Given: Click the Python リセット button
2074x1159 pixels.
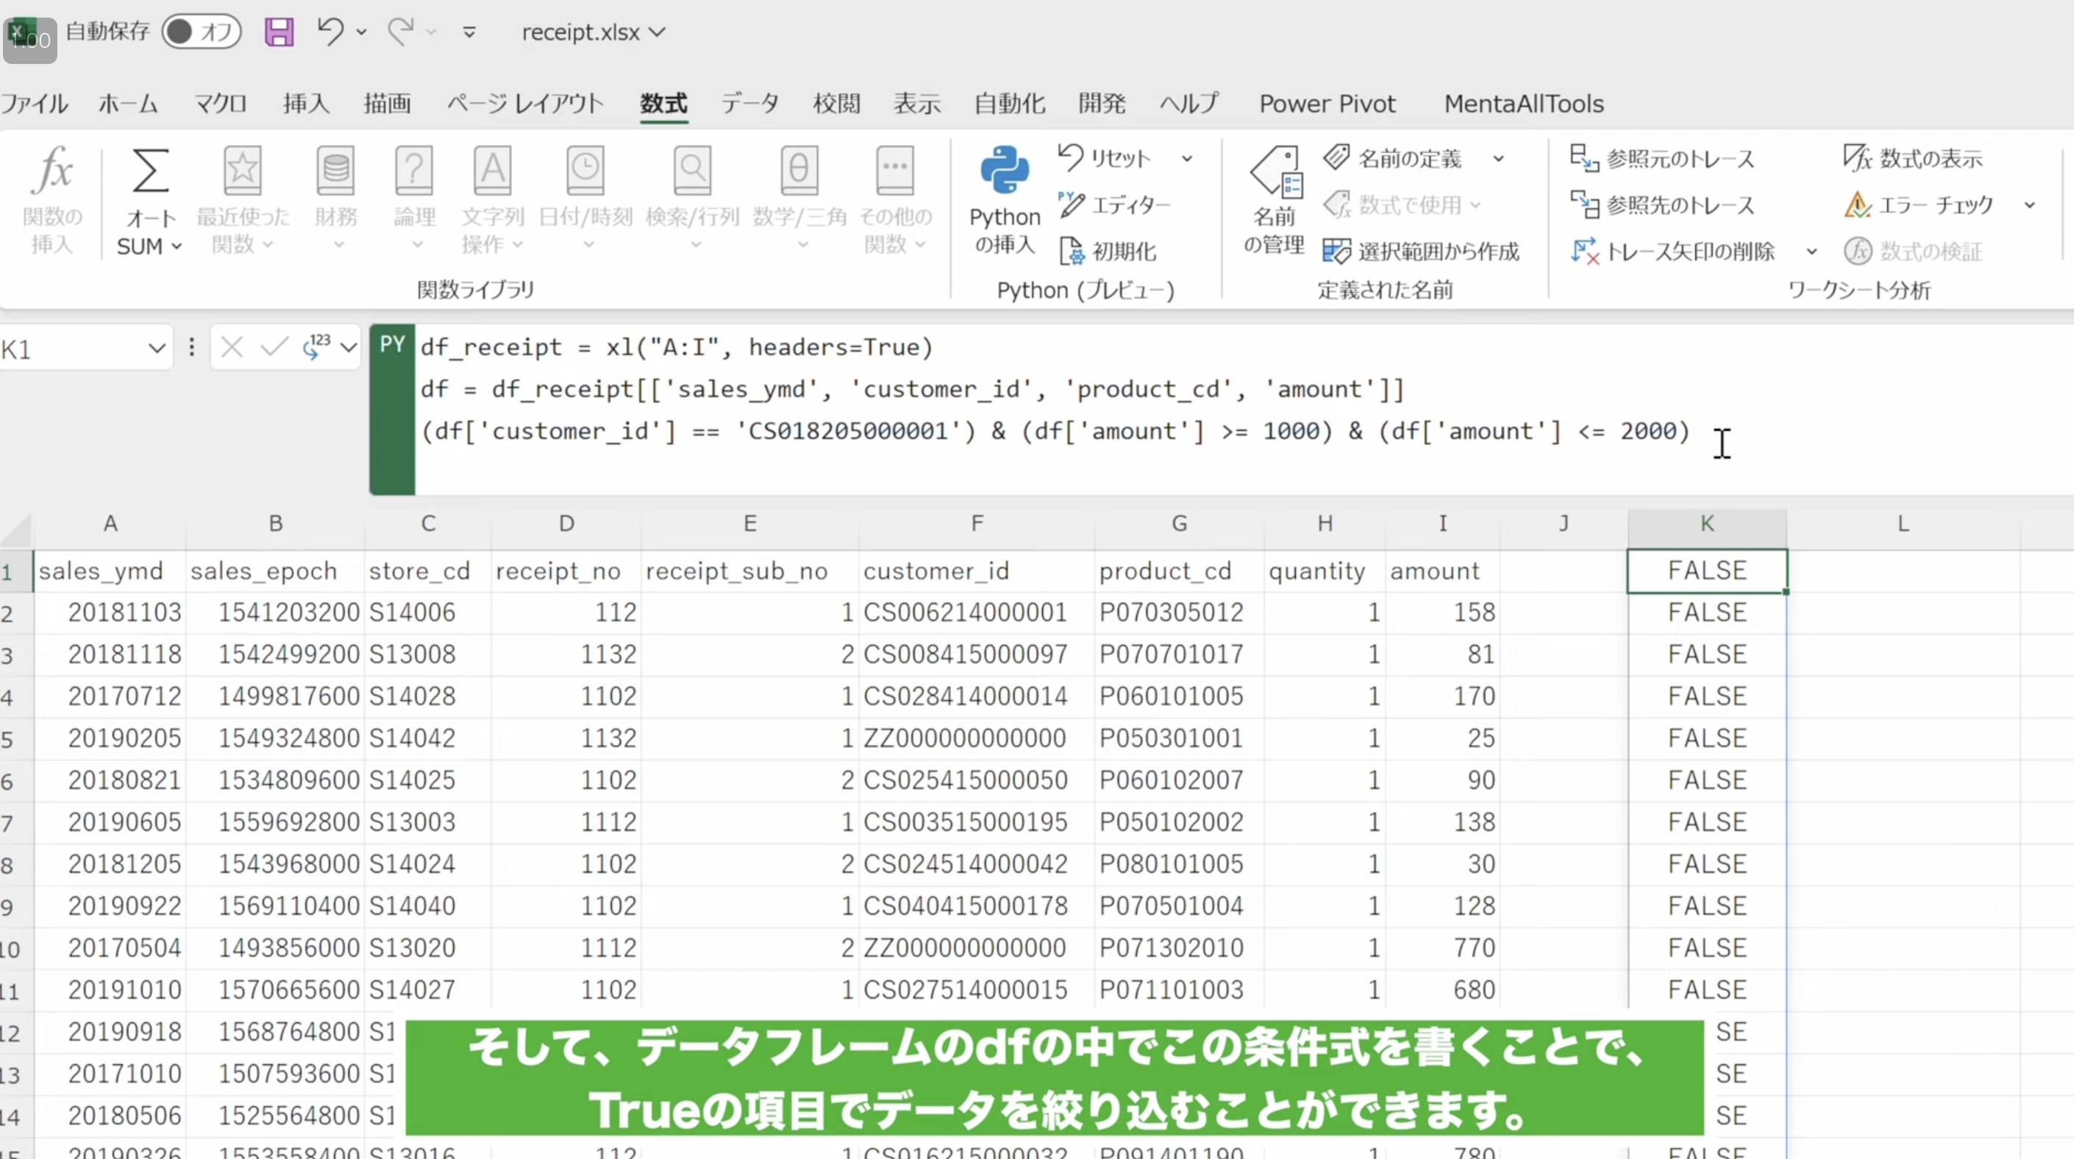Looking at the screenshot, I should pyautogui.click(x=1105, y=158).
